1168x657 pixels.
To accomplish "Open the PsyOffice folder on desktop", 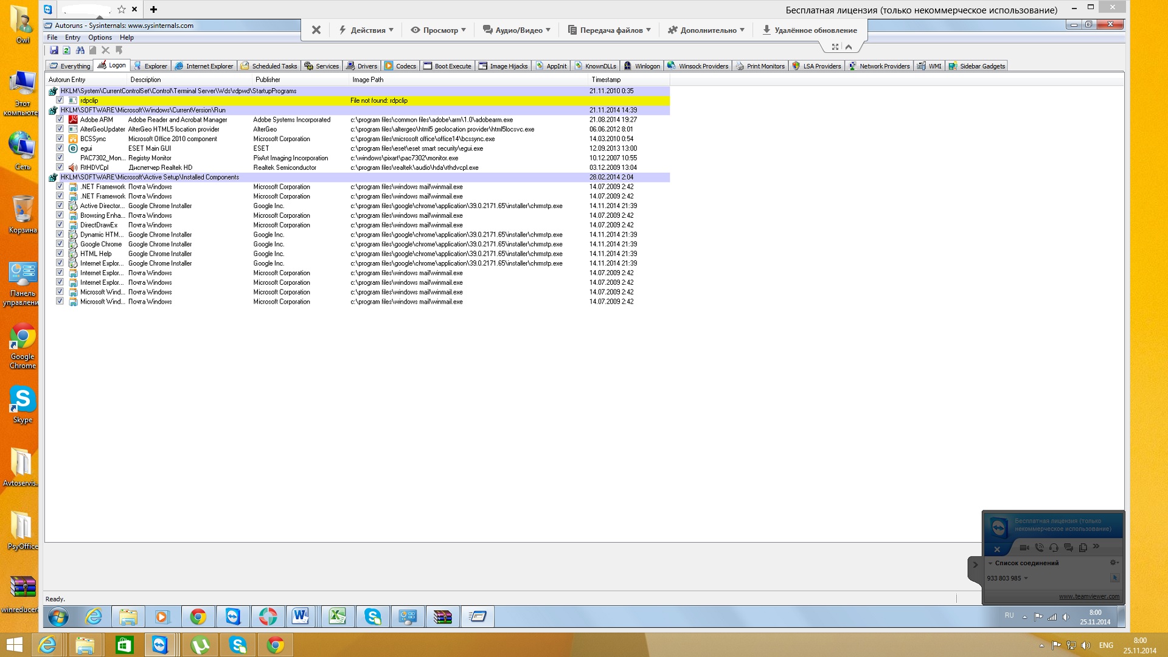I will coord(23,530).
